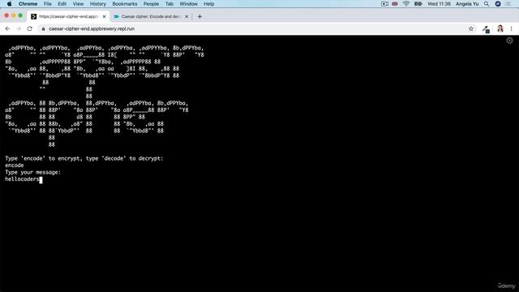The image size is (519, 292).
Task: Open the File menu
Action: [x=48, y=4]
